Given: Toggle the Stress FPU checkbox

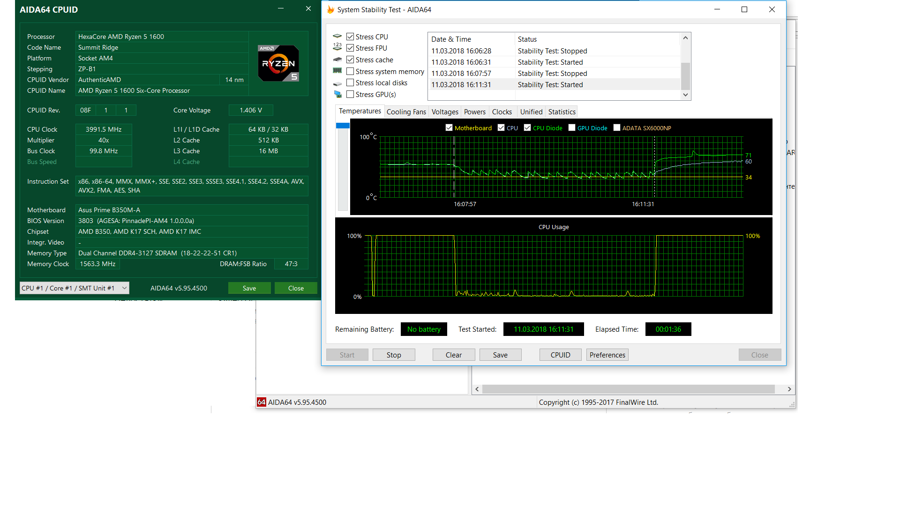Looking at the screenshot, I should click(x=350, y=48).
